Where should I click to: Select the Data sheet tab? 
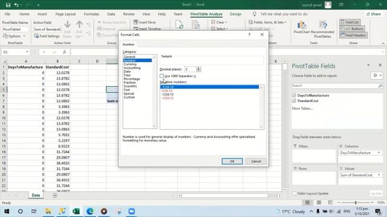pyautogui.click(x=36, y=195)
